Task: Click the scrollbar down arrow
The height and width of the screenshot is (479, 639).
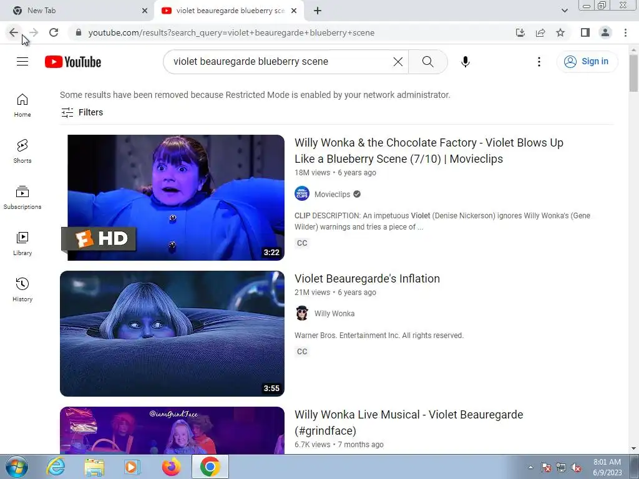Action: [x=633, y=449]
